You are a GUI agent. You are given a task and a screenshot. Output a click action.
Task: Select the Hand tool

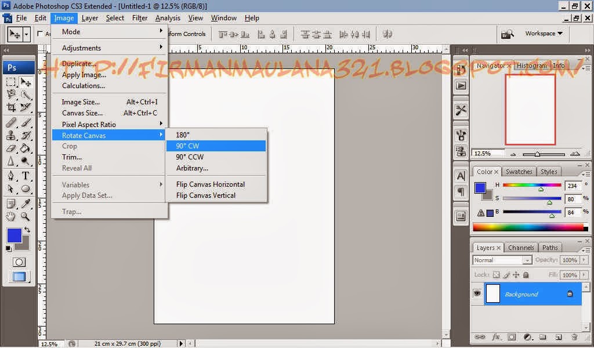coord(11,216)
